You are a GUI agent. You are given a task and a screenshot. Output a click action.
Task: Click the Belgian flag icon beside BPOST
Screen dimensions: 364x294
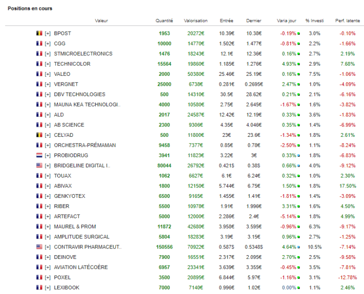pyautogui.click(x=39, y=33)
